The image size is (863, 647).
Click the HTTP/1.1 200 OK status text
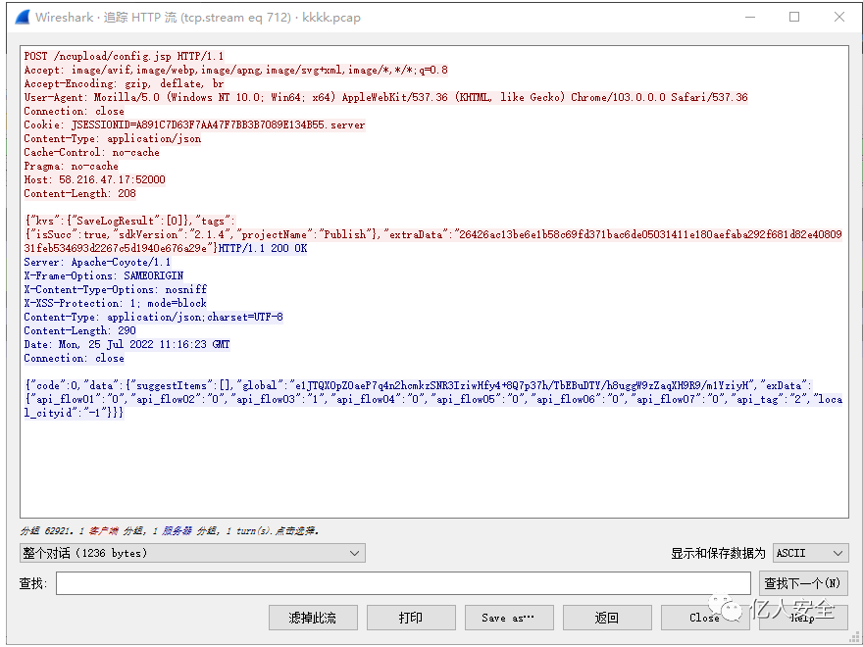click(x=263, y=249)
